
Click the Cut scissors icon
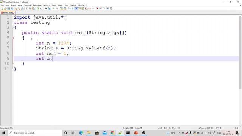point(26,8)
